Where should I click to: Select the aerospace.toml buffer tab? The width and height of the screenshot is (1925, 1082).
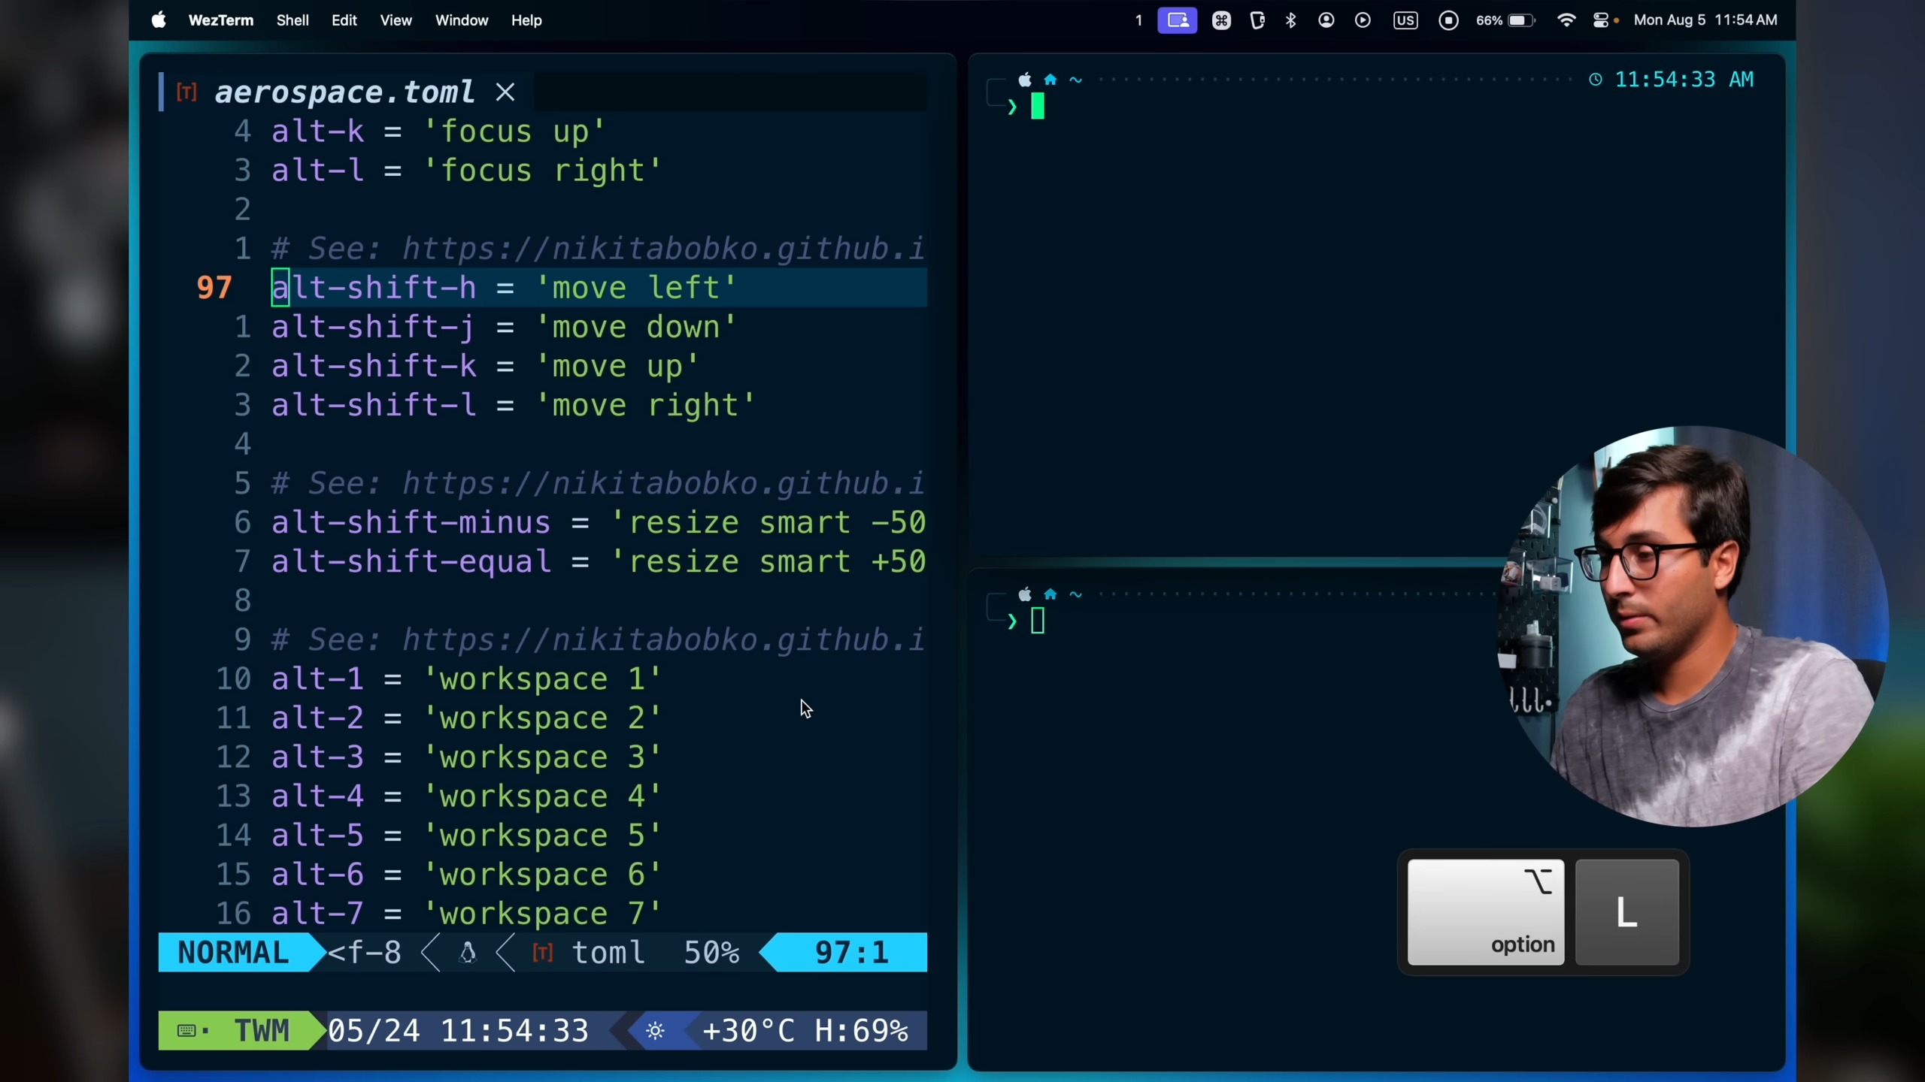pyautogui.click(x=344, y=92)
